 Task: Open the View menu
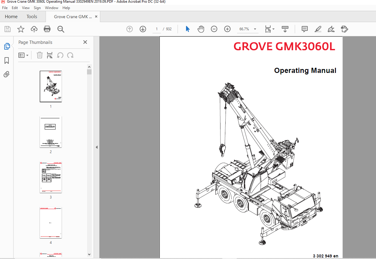point(26,8)
